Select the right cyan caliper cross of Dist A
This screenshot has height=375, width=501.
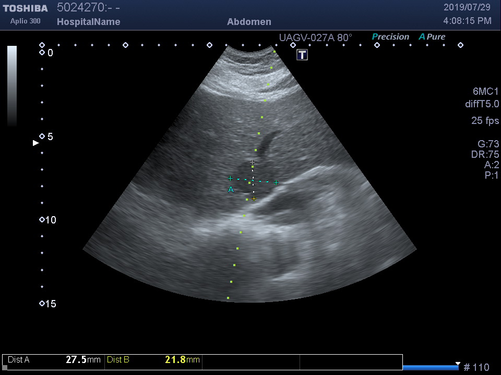[x=277, y=182]
